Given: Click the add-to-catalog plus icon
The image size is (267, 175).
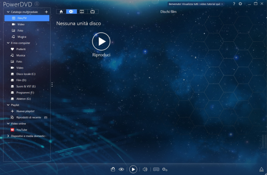Looking at the screenshot, I should pos(46,12).
